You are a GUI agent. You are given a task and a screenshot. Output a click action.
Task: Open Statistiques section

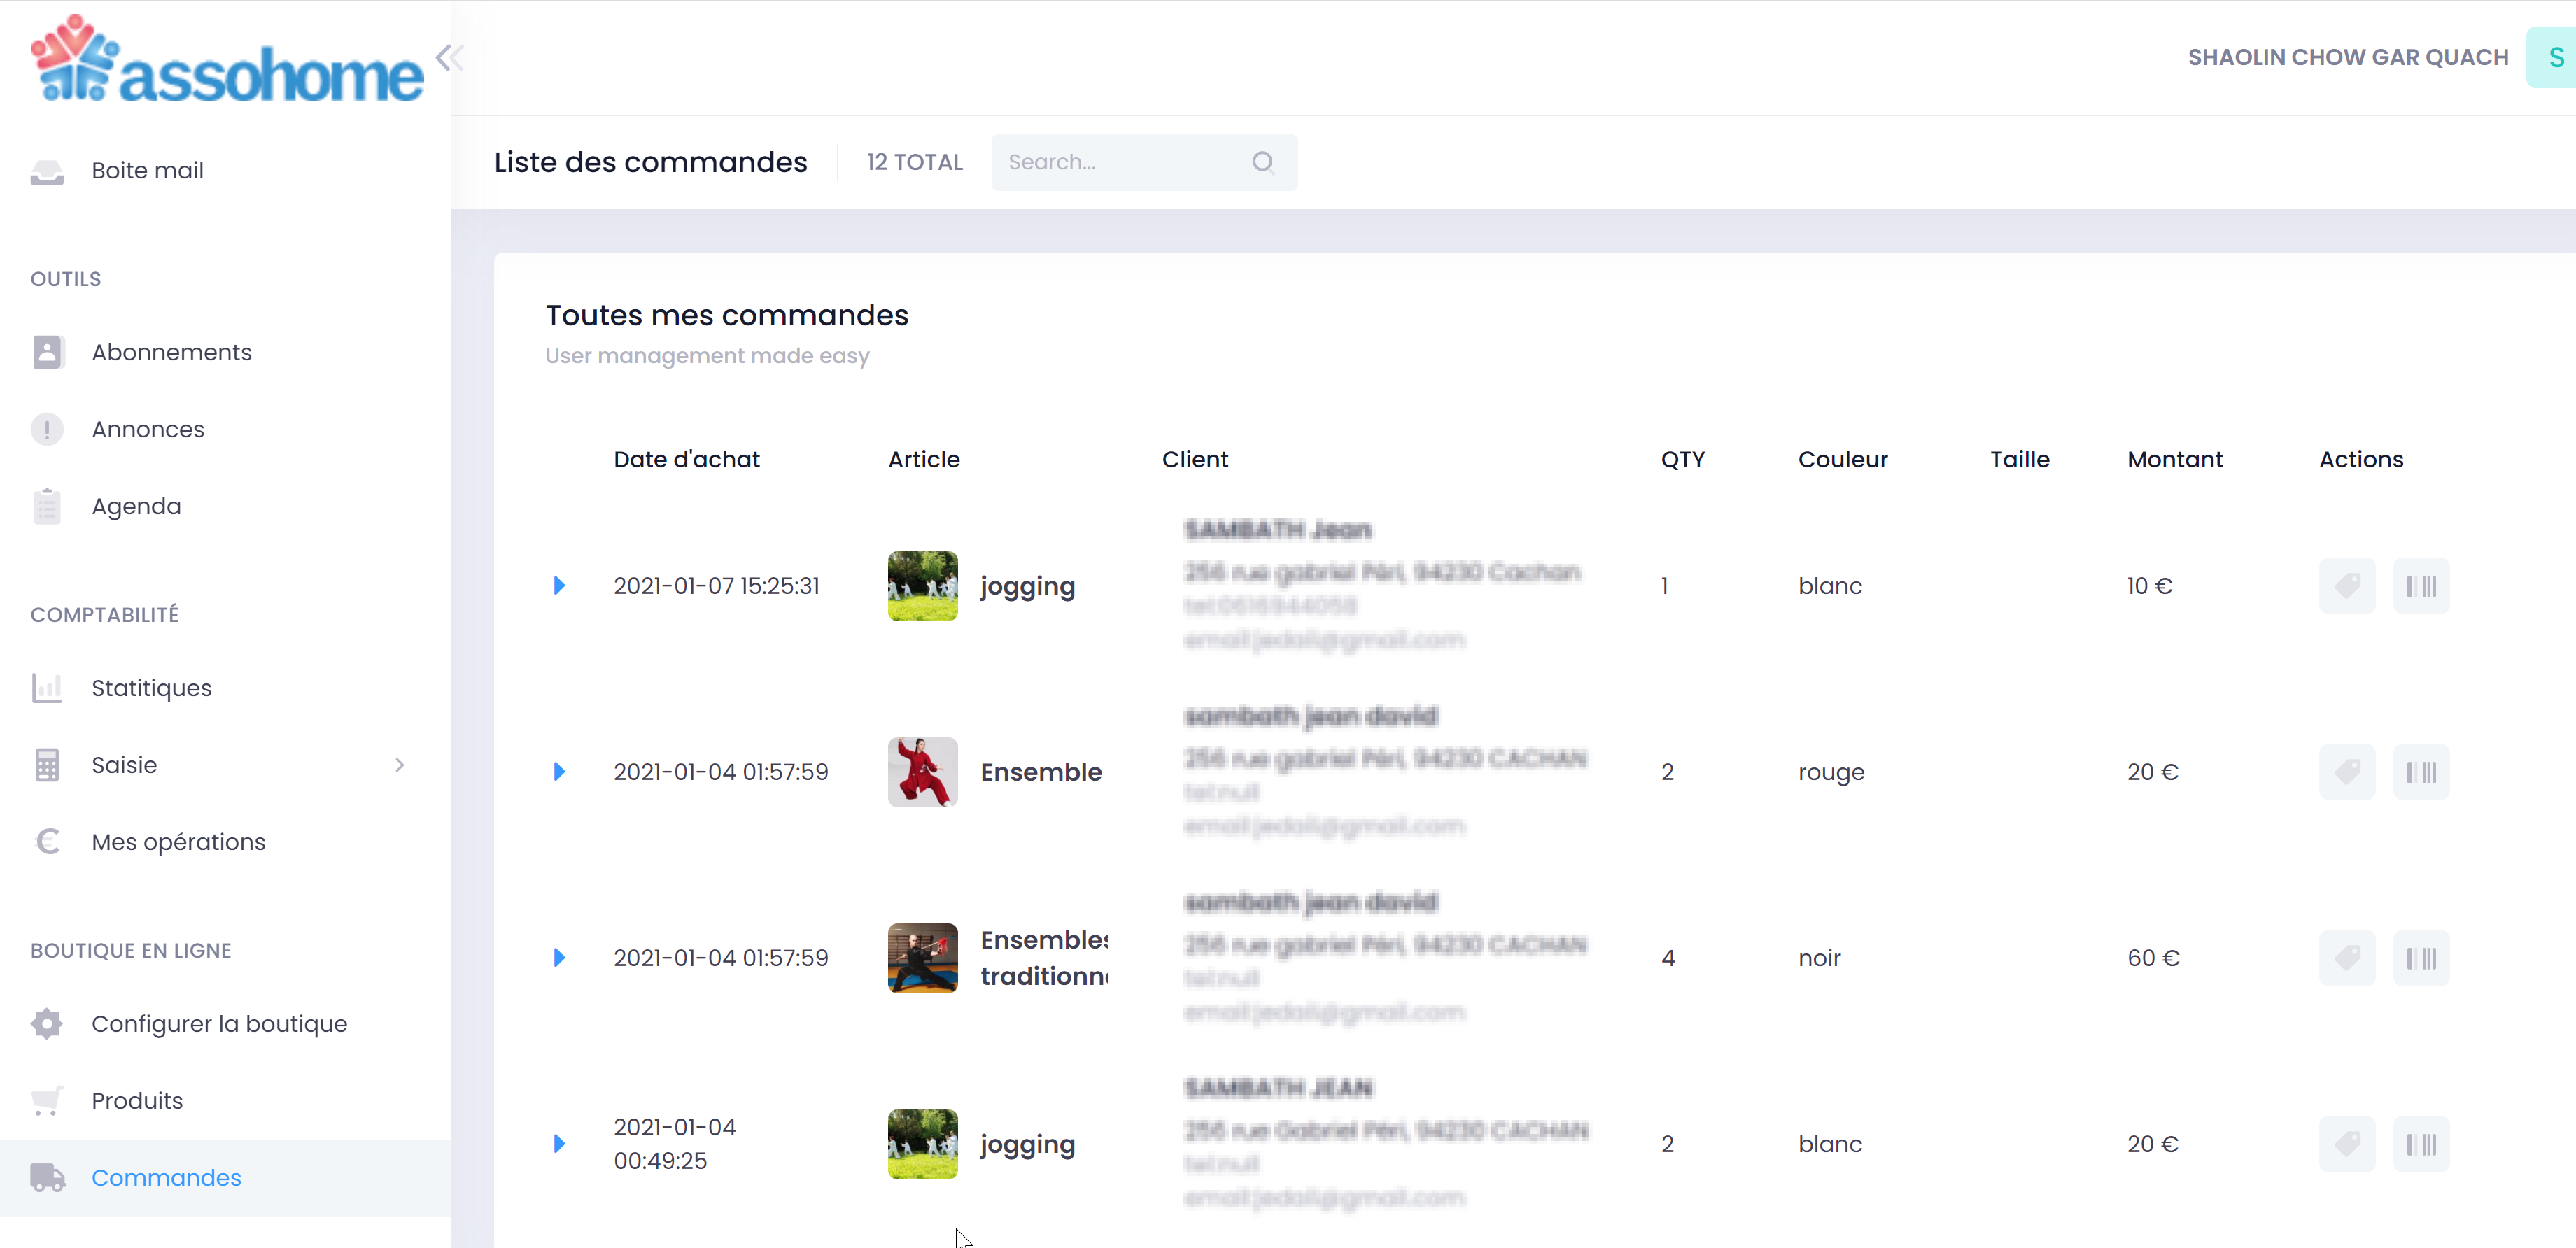click(151, 686)
